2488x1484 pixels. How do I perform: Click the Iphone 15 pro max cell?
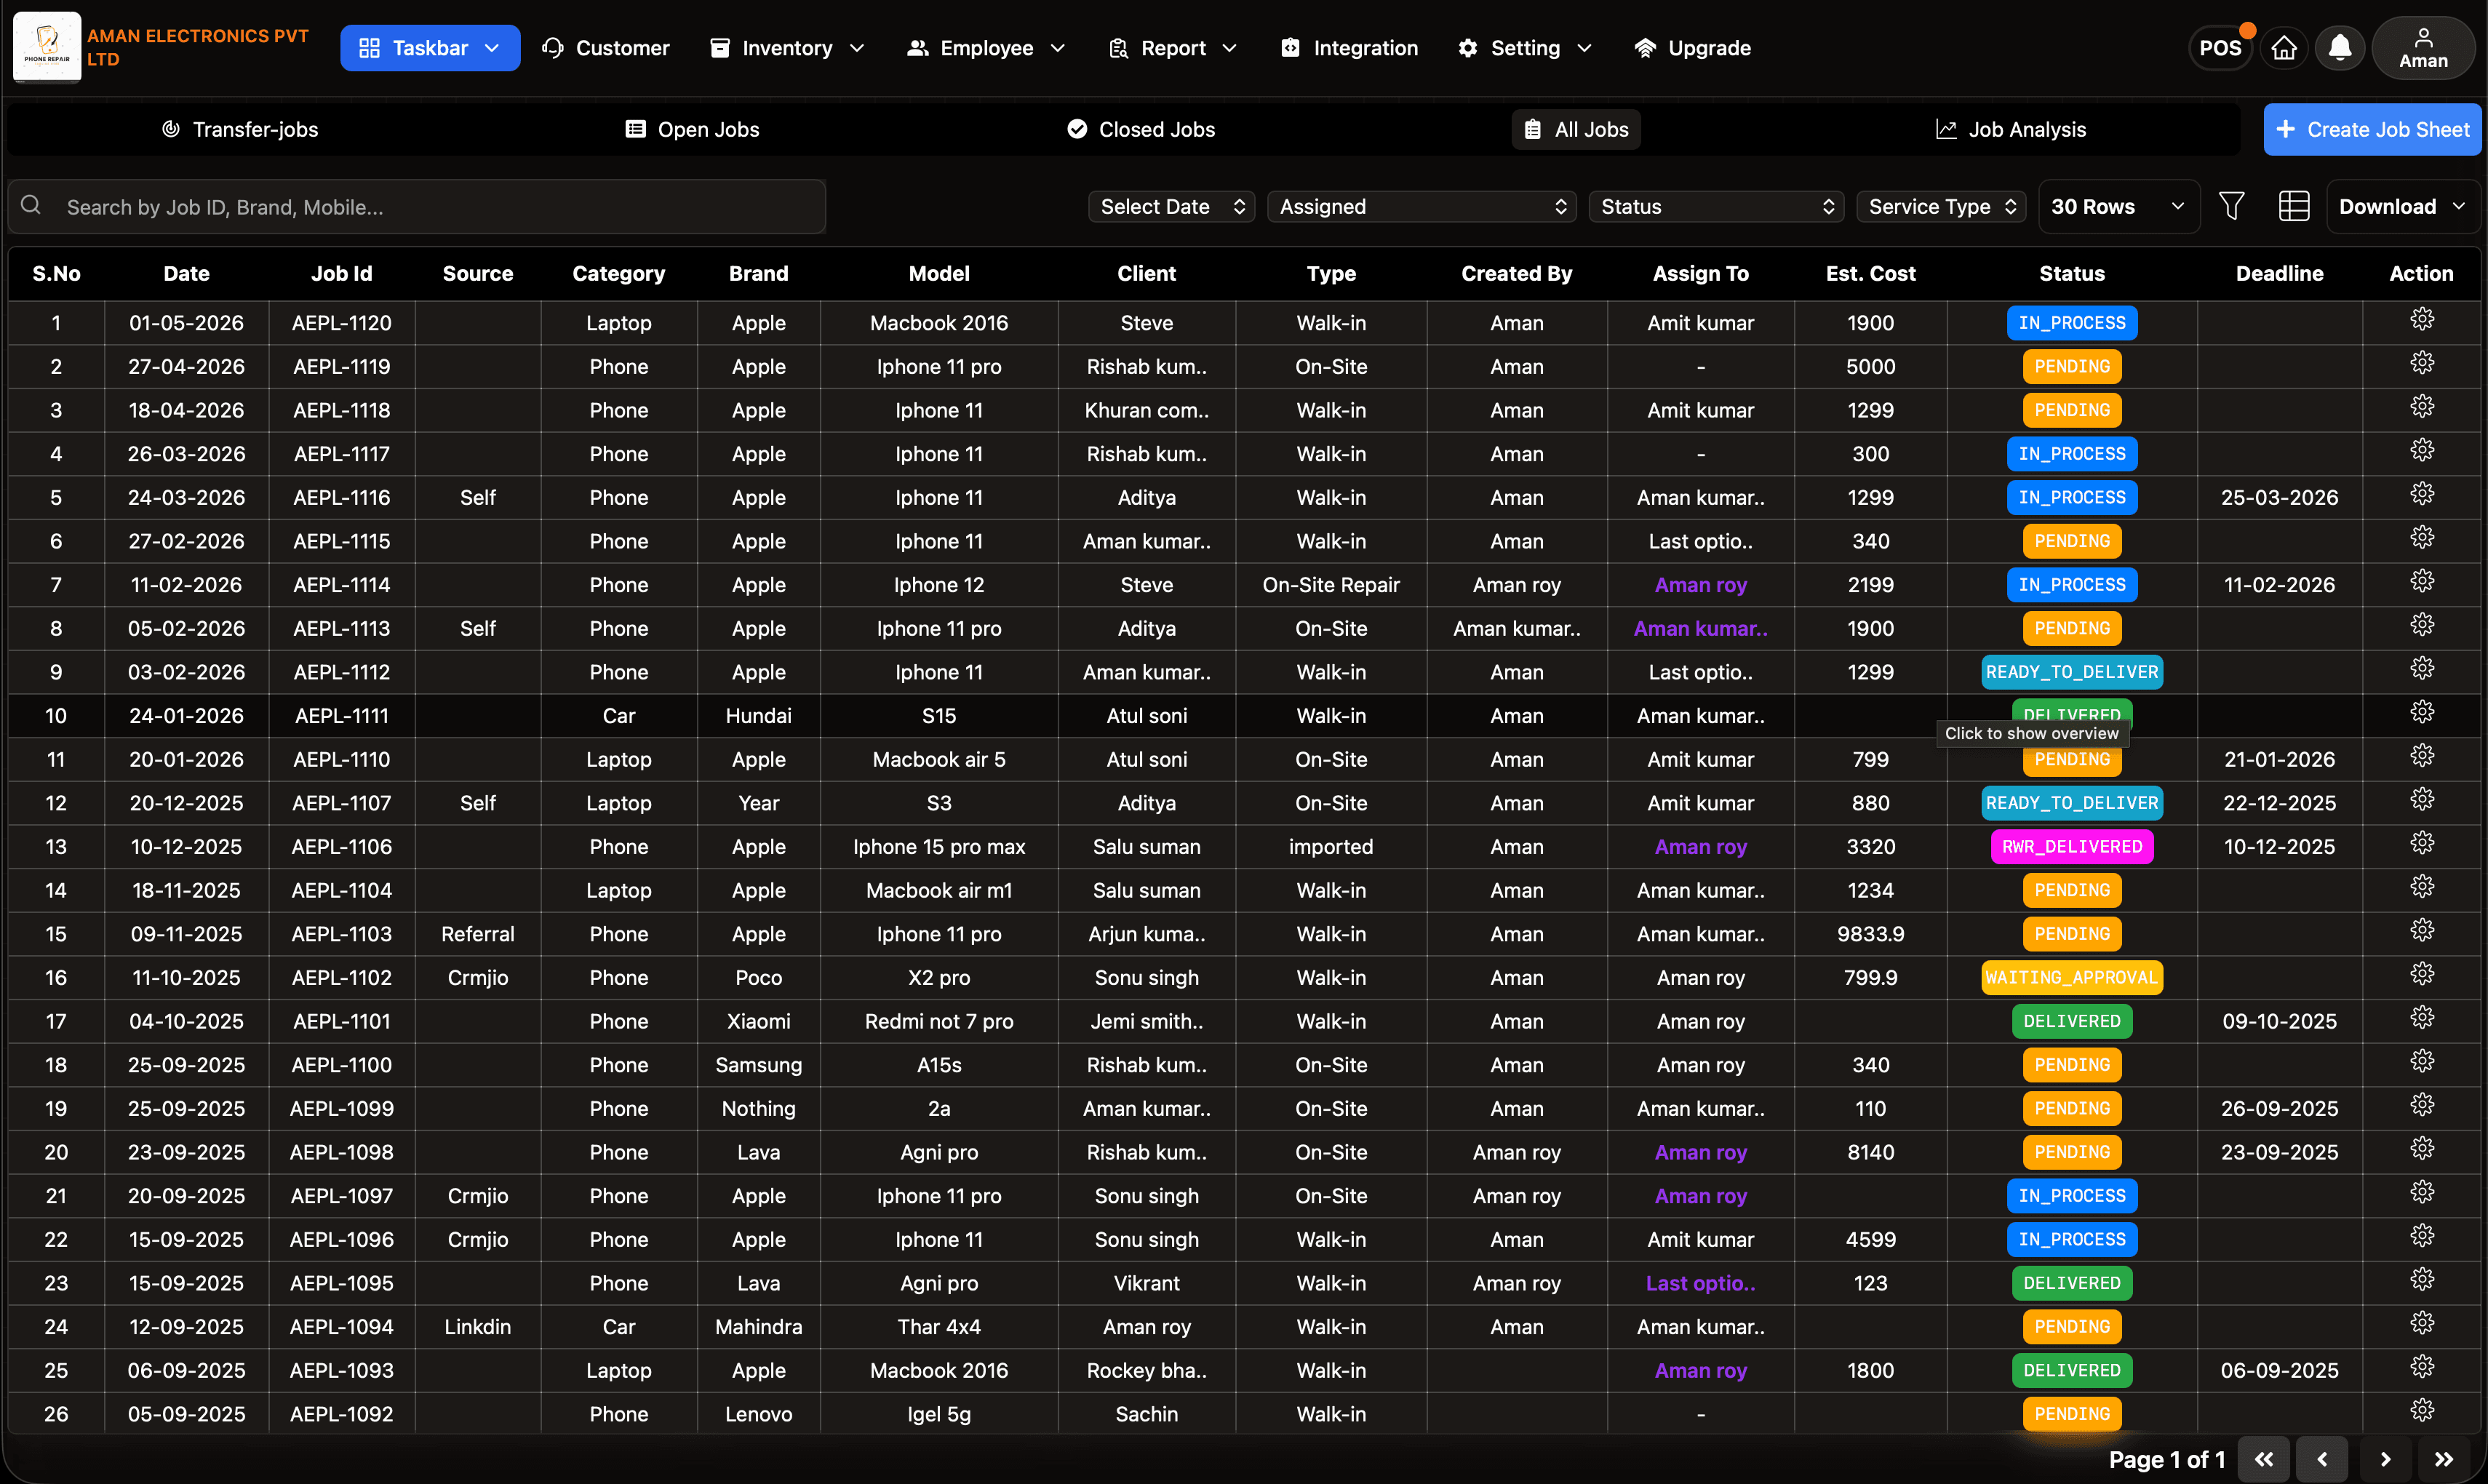pyautogui.click(x=938, y=847)
